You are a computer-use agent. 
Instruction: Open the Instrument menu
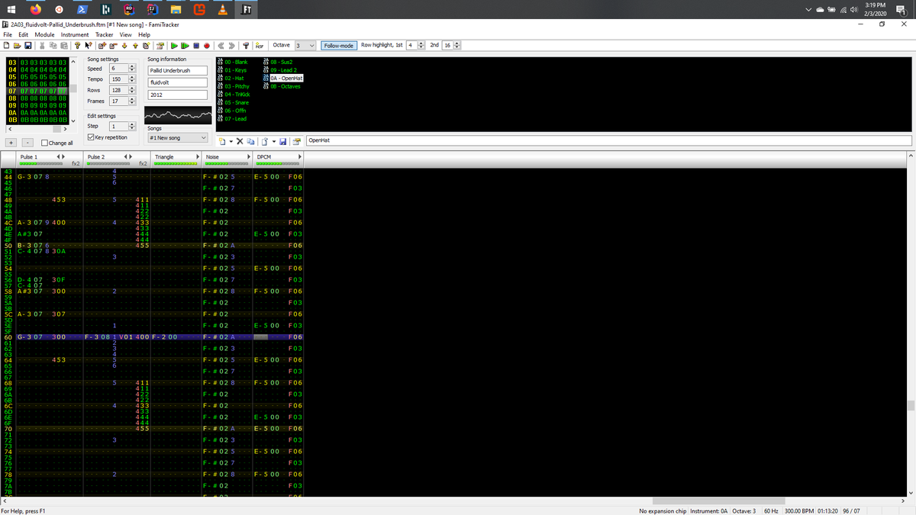point(76,34)
